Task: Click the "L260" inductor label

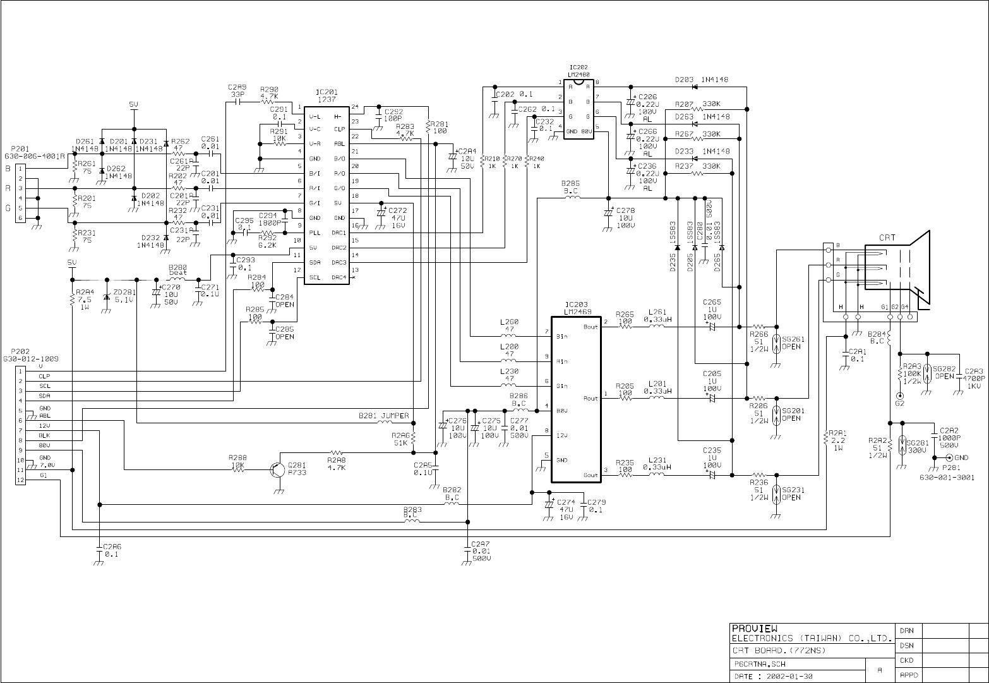Action: 509,321
